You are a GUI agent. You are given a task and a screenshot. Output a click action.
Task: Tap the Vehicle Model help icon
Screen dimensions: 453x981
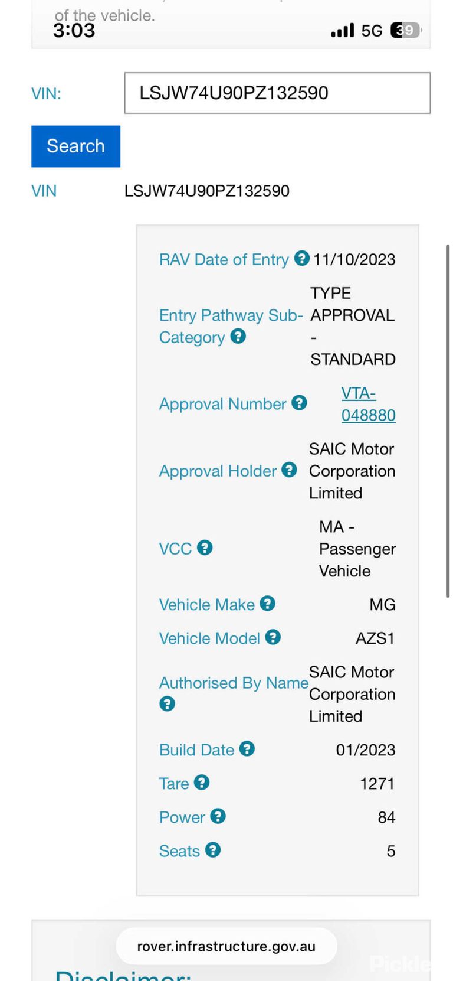(x=273, y=637)
